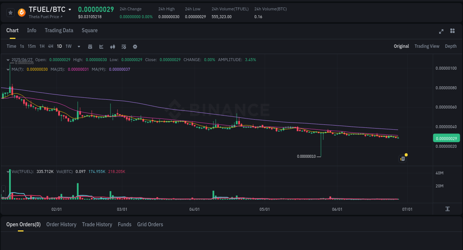Expand chart to fullscreen via arrows icon
The height and width of the screenshot is (250, 463).
pyautogui.click(x=441, y=31)
